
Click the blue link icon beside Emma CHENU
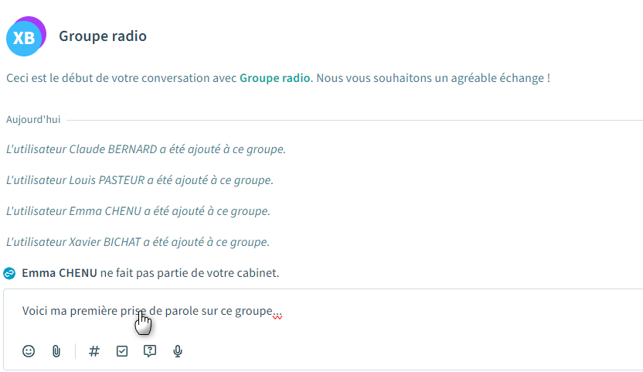click(10, 273)
